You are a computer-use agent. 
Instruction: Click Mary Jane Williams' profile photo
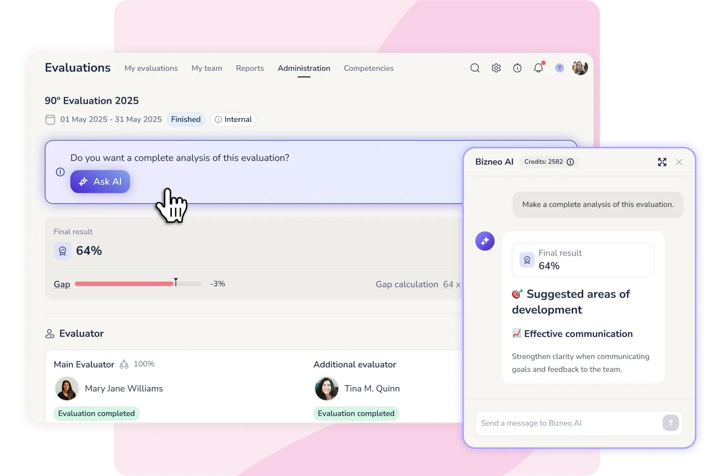[67, 388]
